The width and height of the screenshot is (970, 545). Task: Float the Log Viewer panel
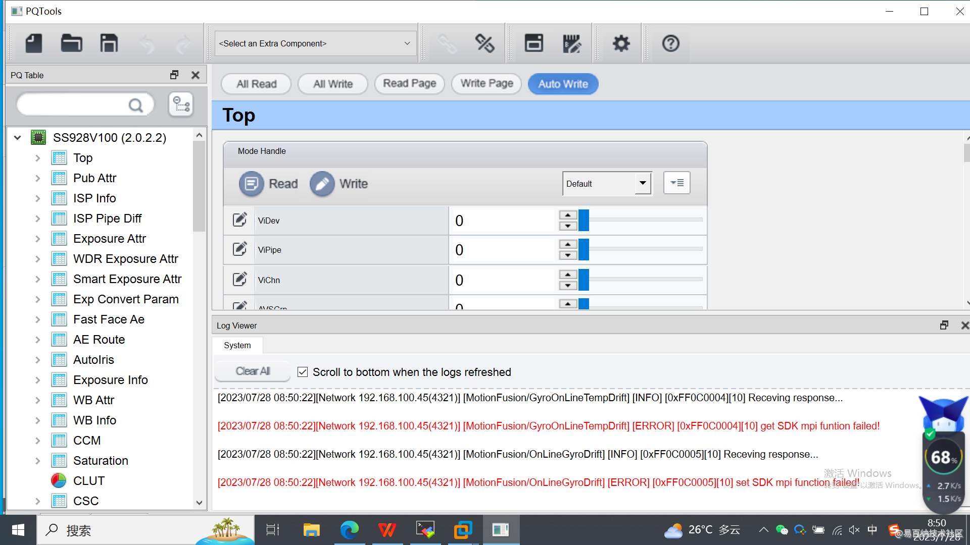point(944,325)
